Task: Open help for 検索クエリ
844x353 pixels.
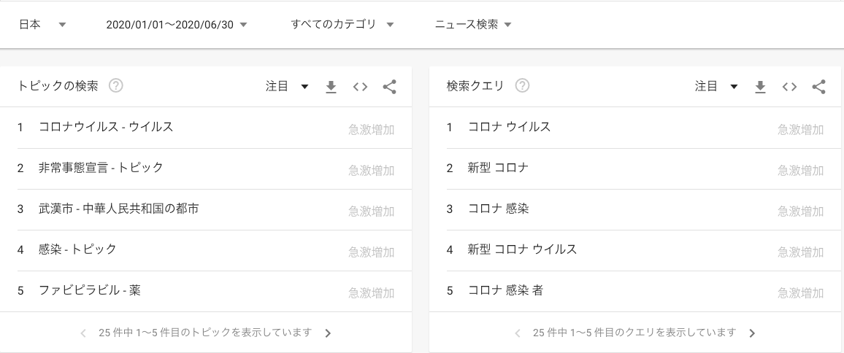Action: [x=522, y=85]
